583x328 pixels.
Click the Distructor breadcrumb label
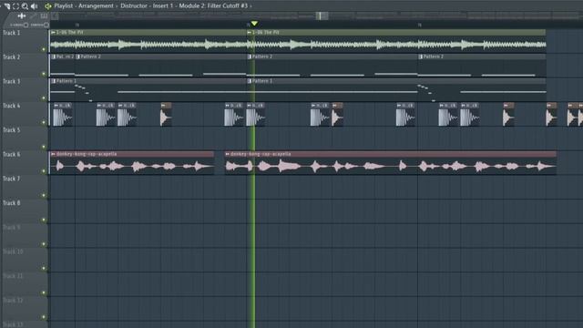click(x=134, y=6)
